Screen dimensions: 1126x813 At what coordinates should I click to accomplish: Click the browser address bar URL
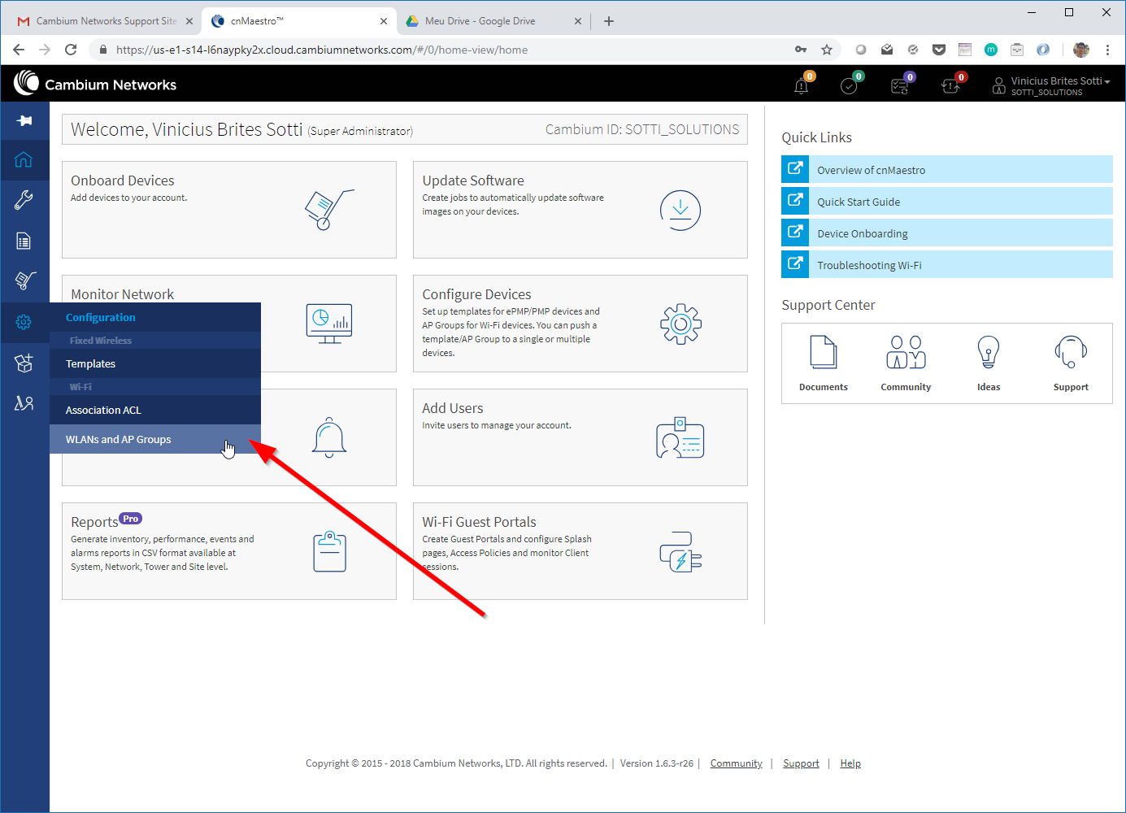[x=322, y=50]
